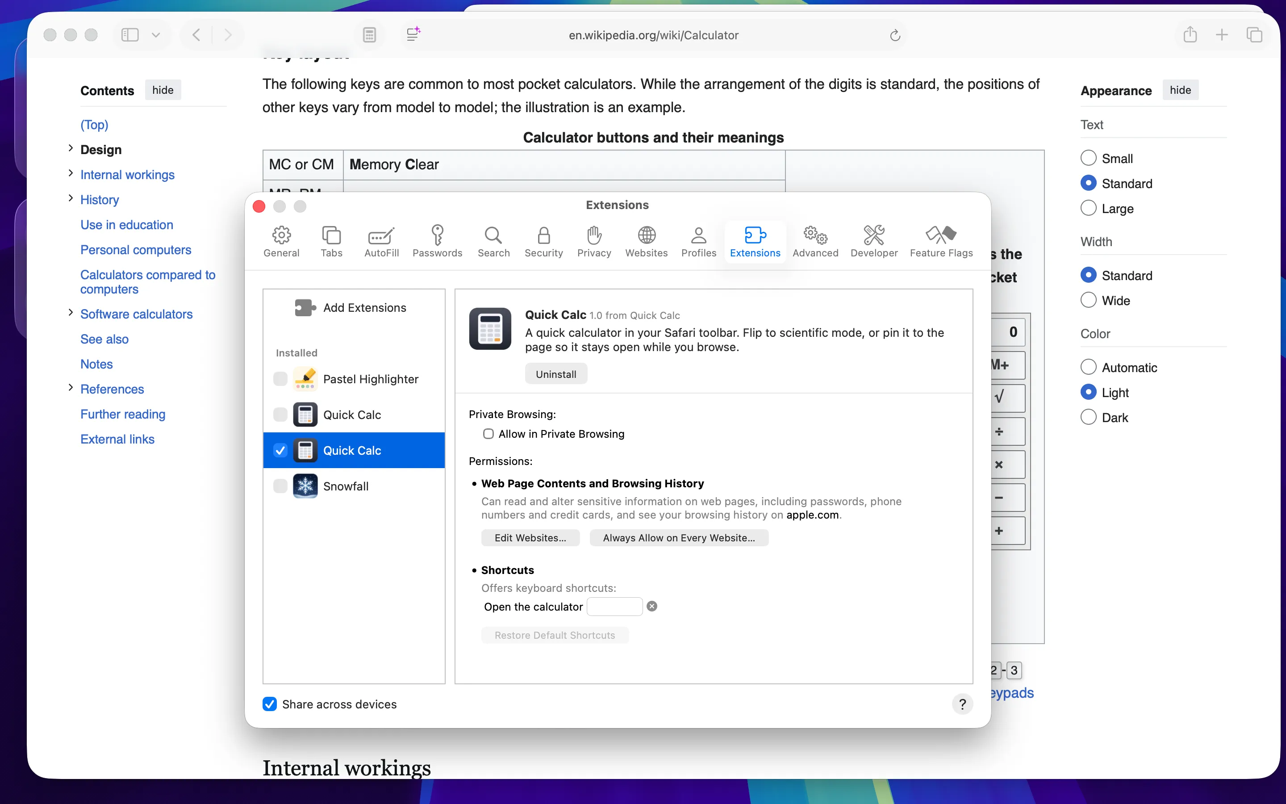The image size is (1286, 804).
Task: Click the large Quick Calc detail icon
Action: tap(490, 329)
